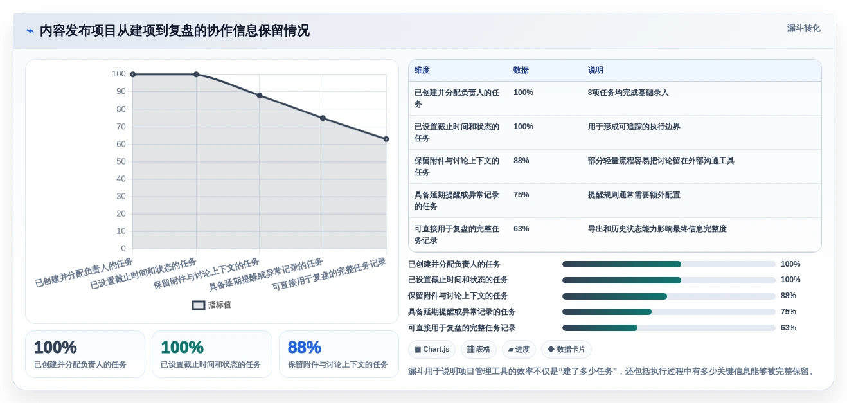Click table cell 导出和历史状态能力影响最终信息完整度
This screenshot has height=403, width=847.
coord(657,229)
